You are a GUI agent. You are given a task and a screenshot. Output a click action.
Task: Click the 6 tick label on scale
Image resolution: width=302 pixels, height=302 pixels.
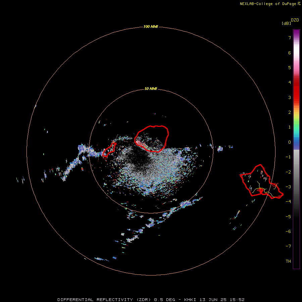pyautogui.click(x=290, y=53)
